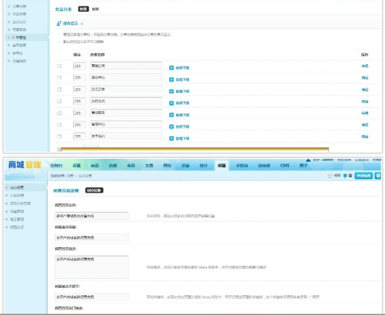Viewport: 385px width, 315px height.
Task: Click the plus icon in the 商城公告 row
Action: [171, 68]
